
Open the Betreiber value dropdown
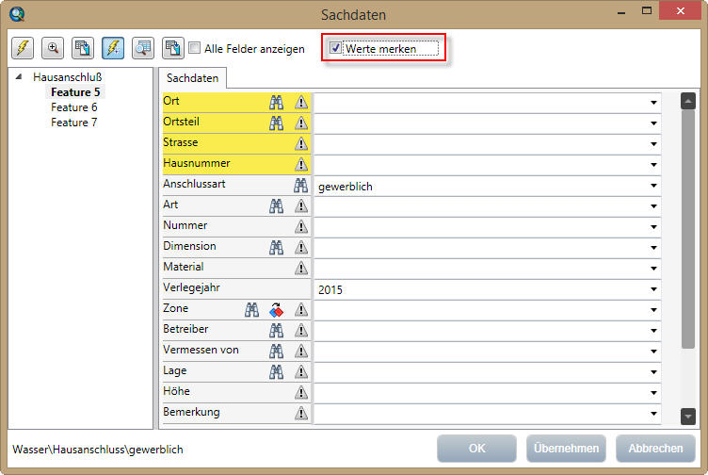653,331
